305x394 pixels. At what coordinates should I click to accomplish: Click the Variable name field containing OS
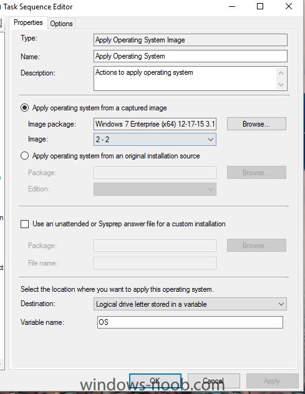click(190, 322)
